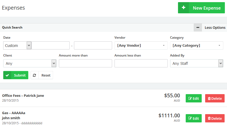Open the Gas – AAAAAa expense entry
The image size is (227, 128).
coord(14,113)
